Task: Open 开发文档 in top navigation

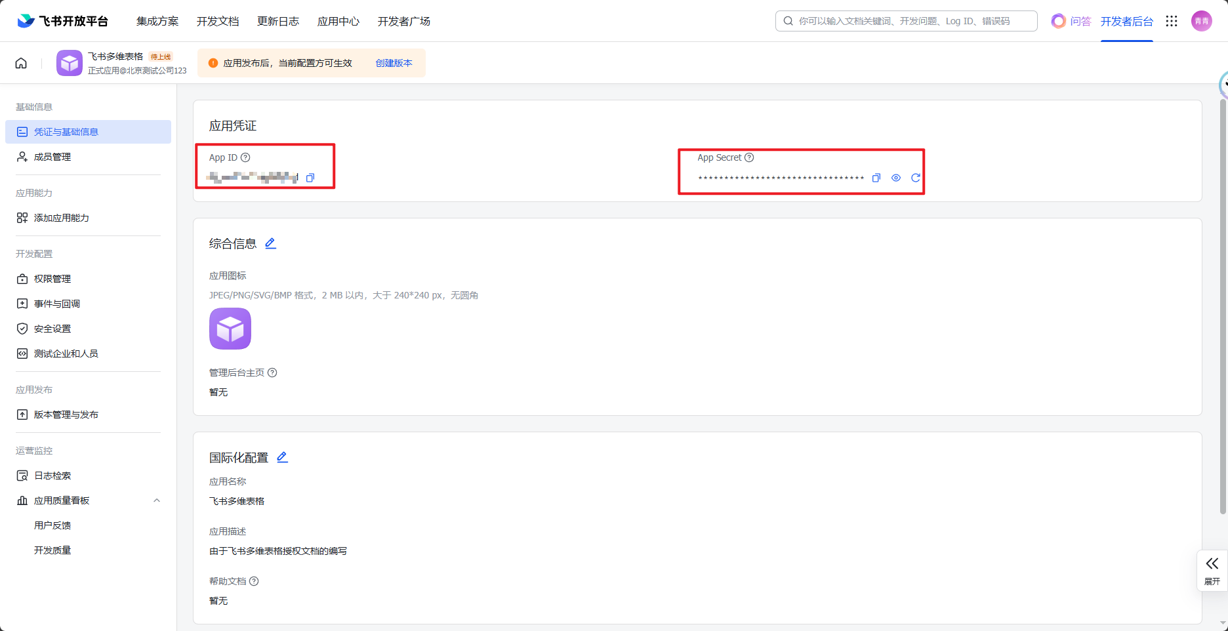Action: click(218, 21)
